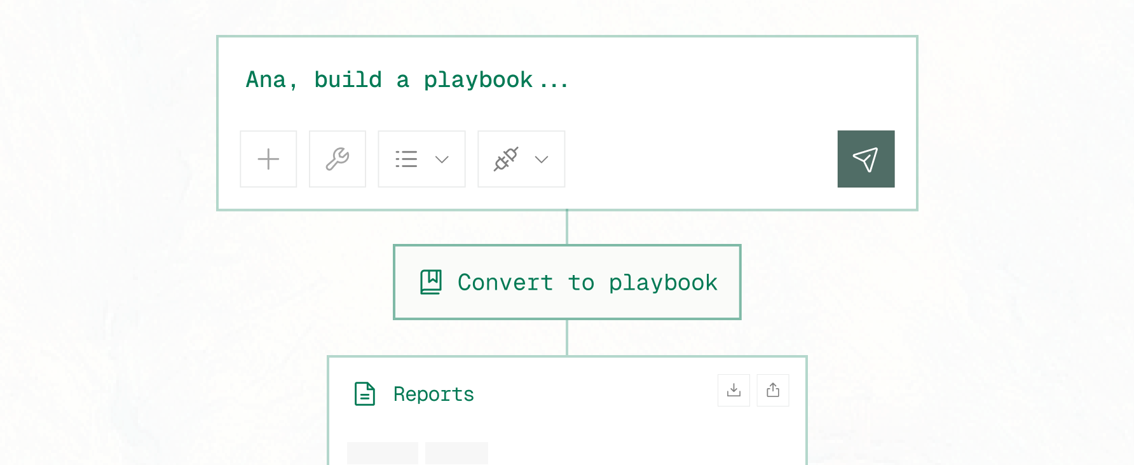Click the plug connector icon
This screenshot has width=1134, height=465.
click(x=506, y=159)
